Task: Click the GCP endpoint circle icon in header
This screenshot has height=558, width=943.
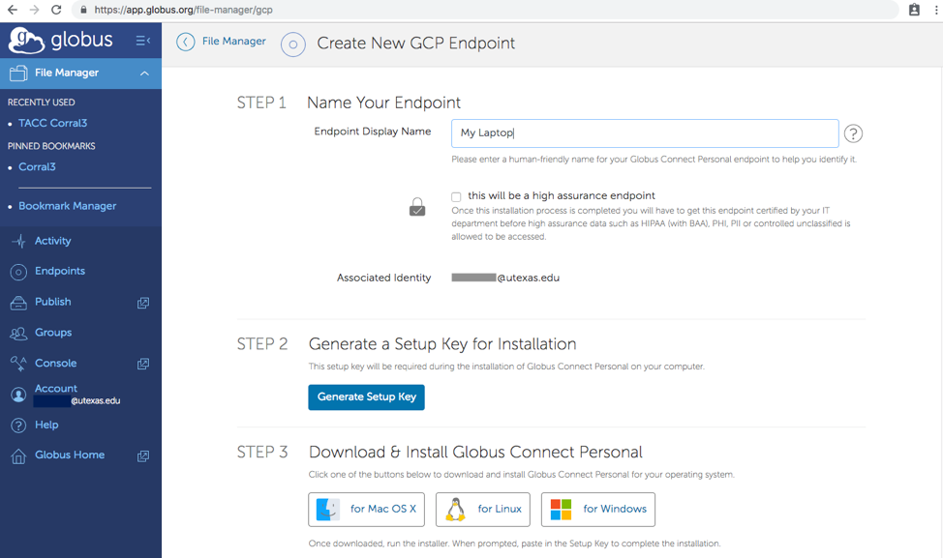Action: [x=293, y=44]
